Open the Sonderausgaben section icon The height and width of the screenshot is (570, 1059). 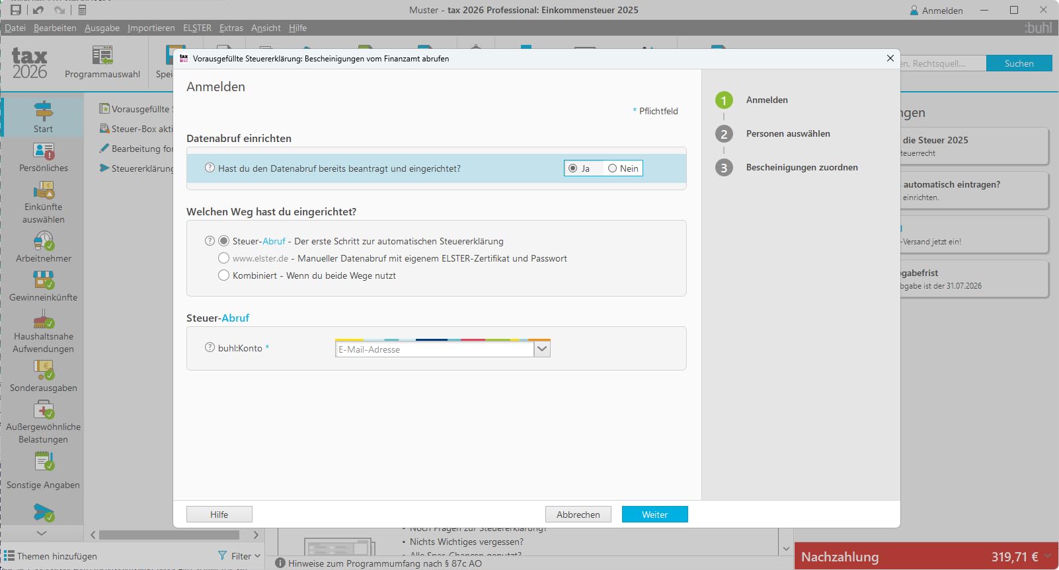(x=44, y=370)
